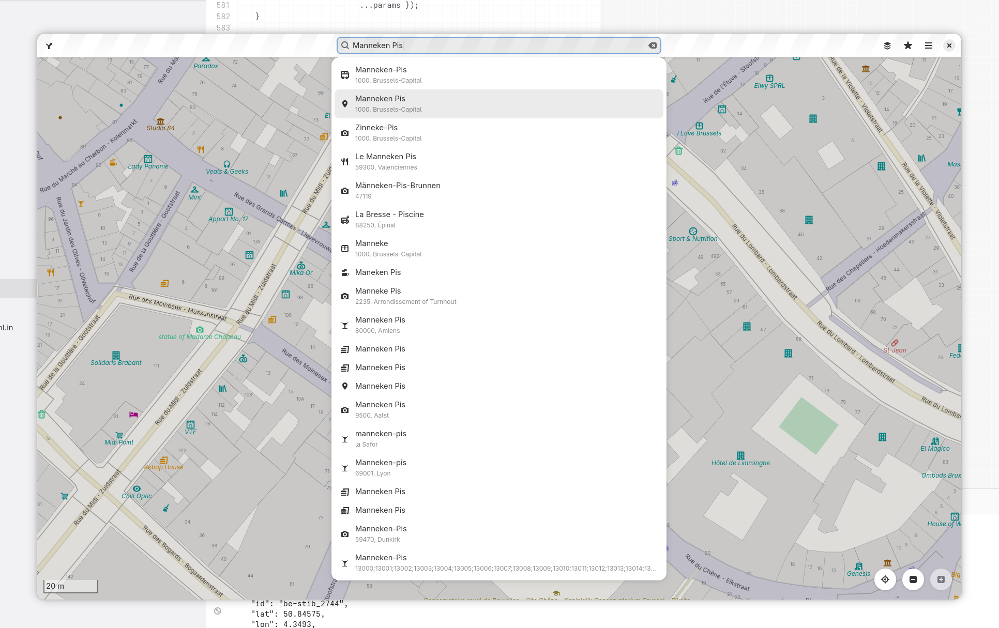Click the Veals & Geeks shop marker

coord(227,168)
